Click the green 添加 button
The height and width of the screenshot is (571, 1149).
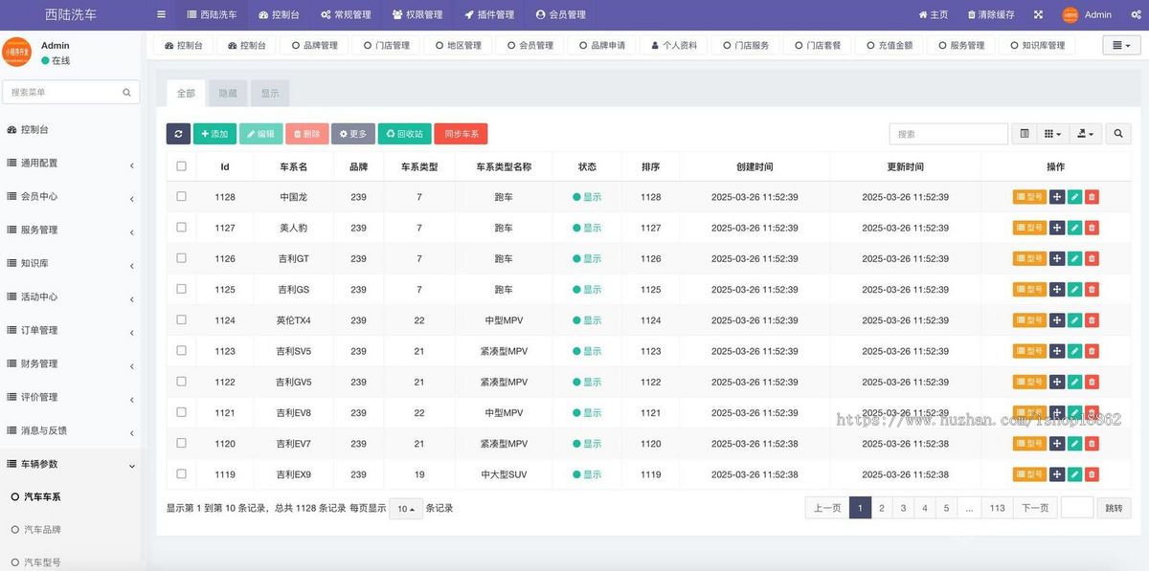(x=214, y=134)
